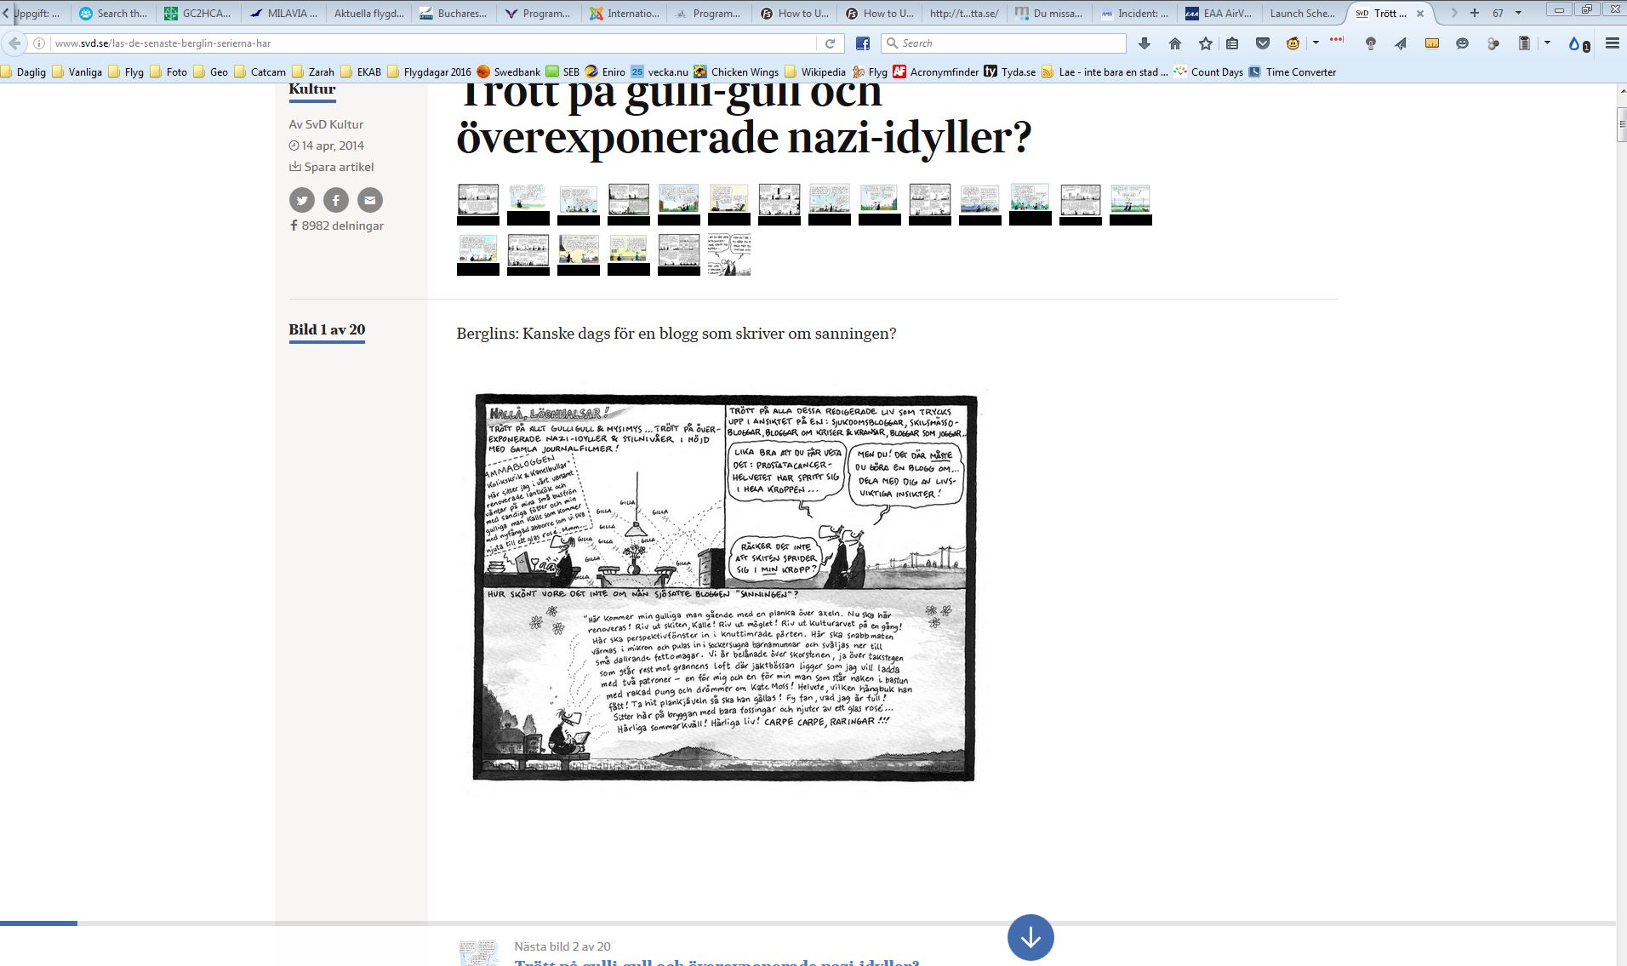The height and width of the screenshot is (966, 1627).
Task: Switch to the GC2HCA tab
Action: pos(199,13)
